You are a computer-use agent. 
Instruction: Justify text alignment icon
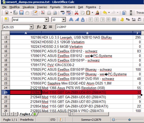coord(108,20)
